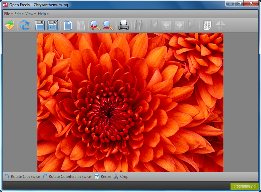Click the blue Refresh arrows icon

(x=25, y=25)
